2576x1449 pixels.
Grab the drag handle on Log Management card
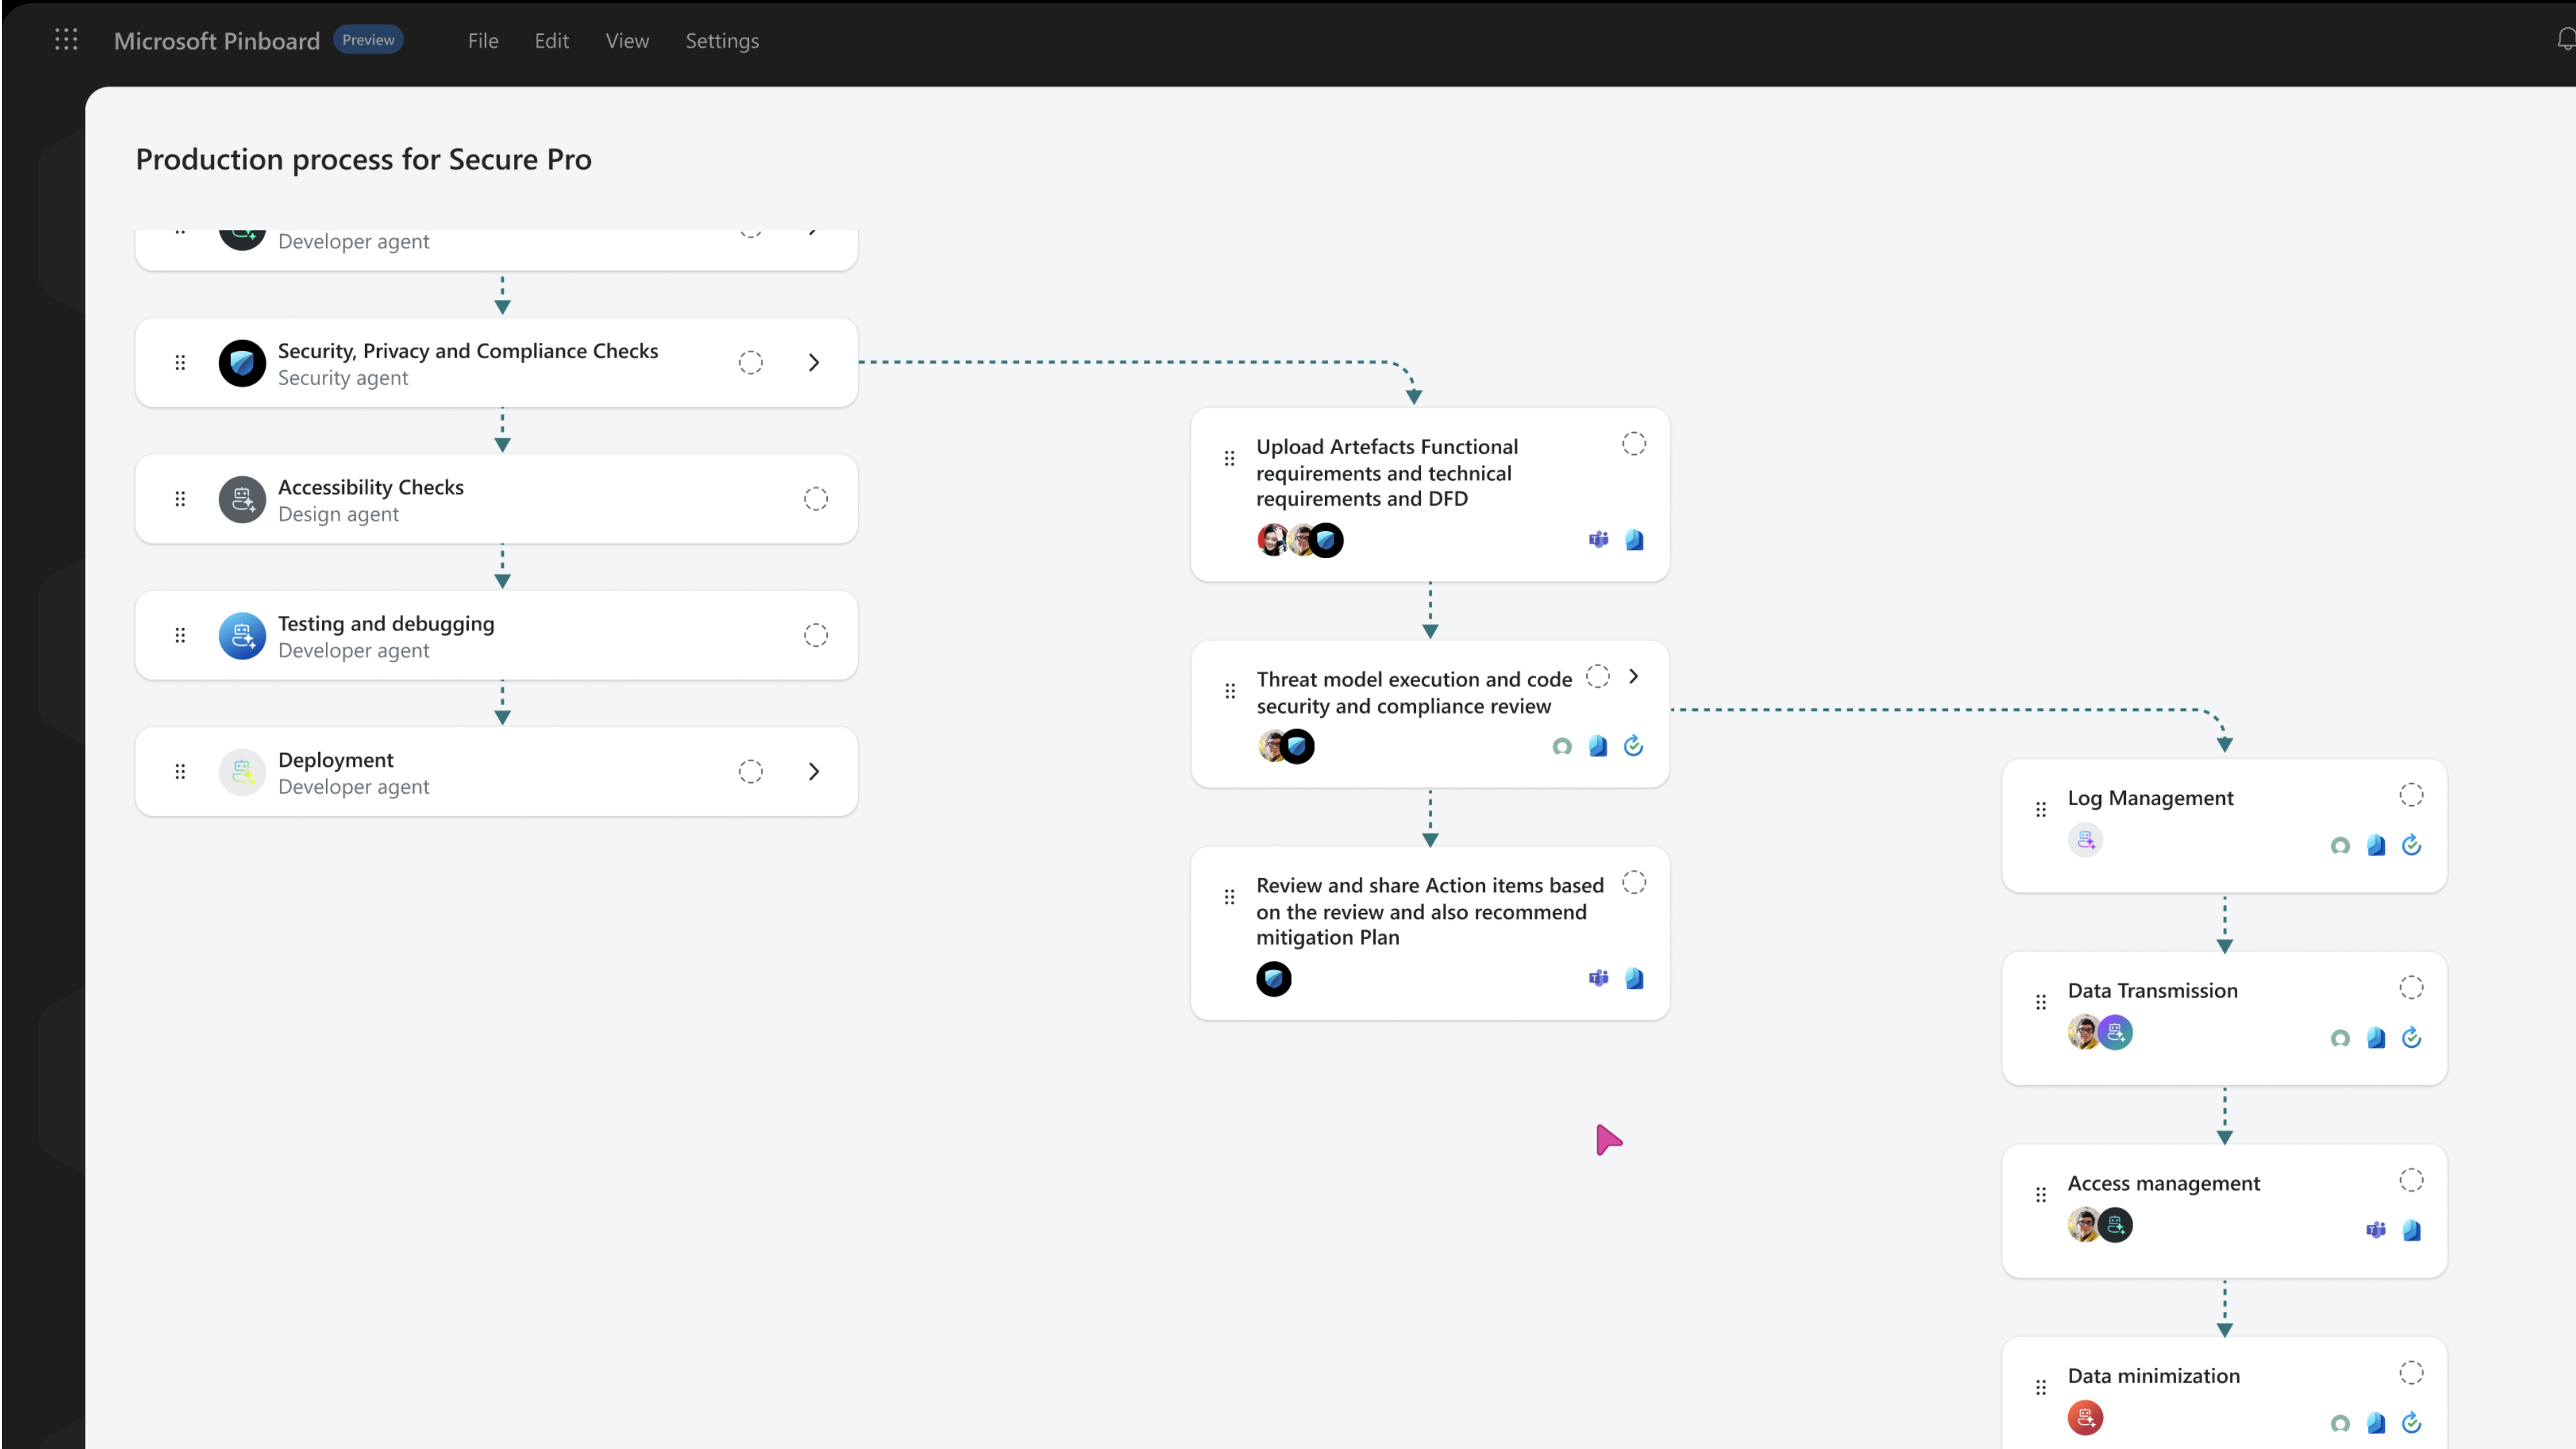point(2040,810)
